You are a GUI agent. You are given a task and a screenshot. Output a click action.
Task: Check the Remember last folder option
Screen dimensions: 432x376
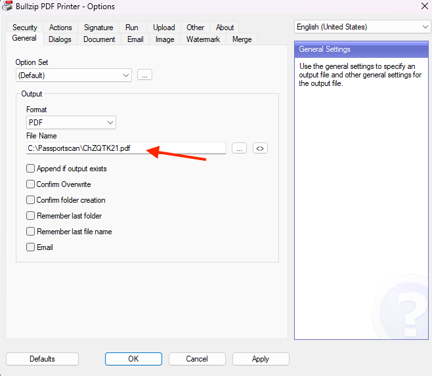click(x=31, y=216)
